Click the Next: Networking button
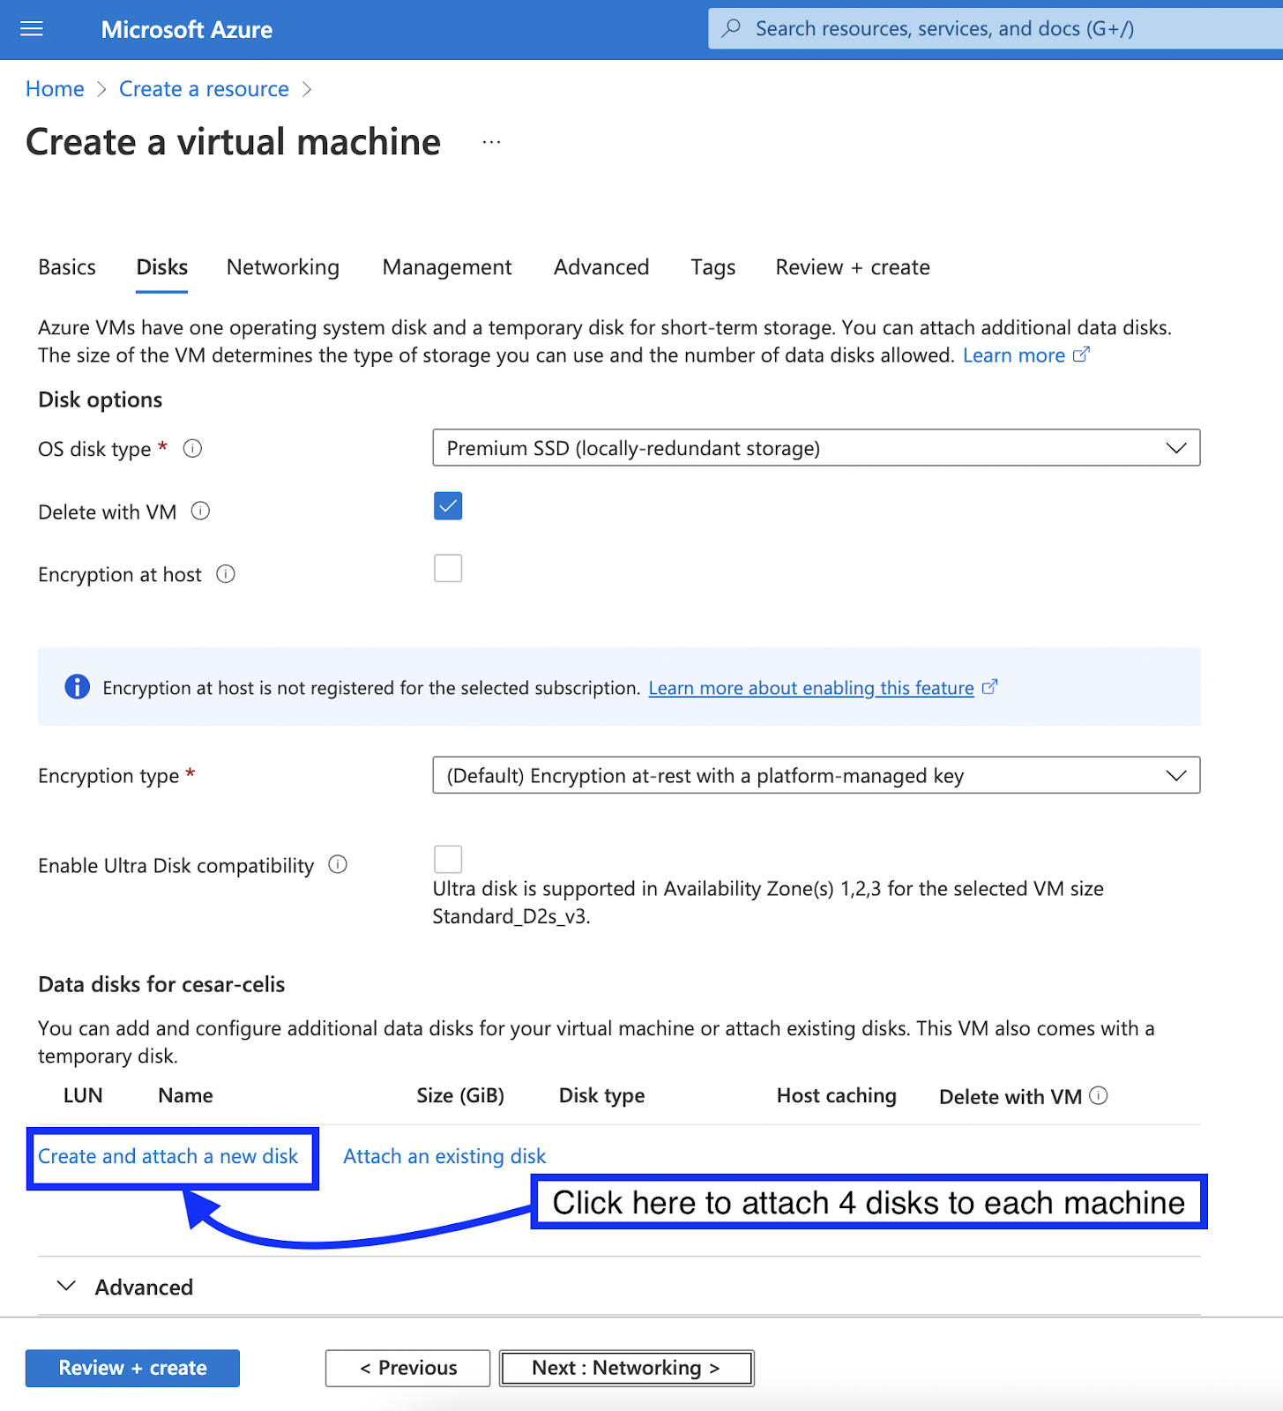 tap(626, 1368)
